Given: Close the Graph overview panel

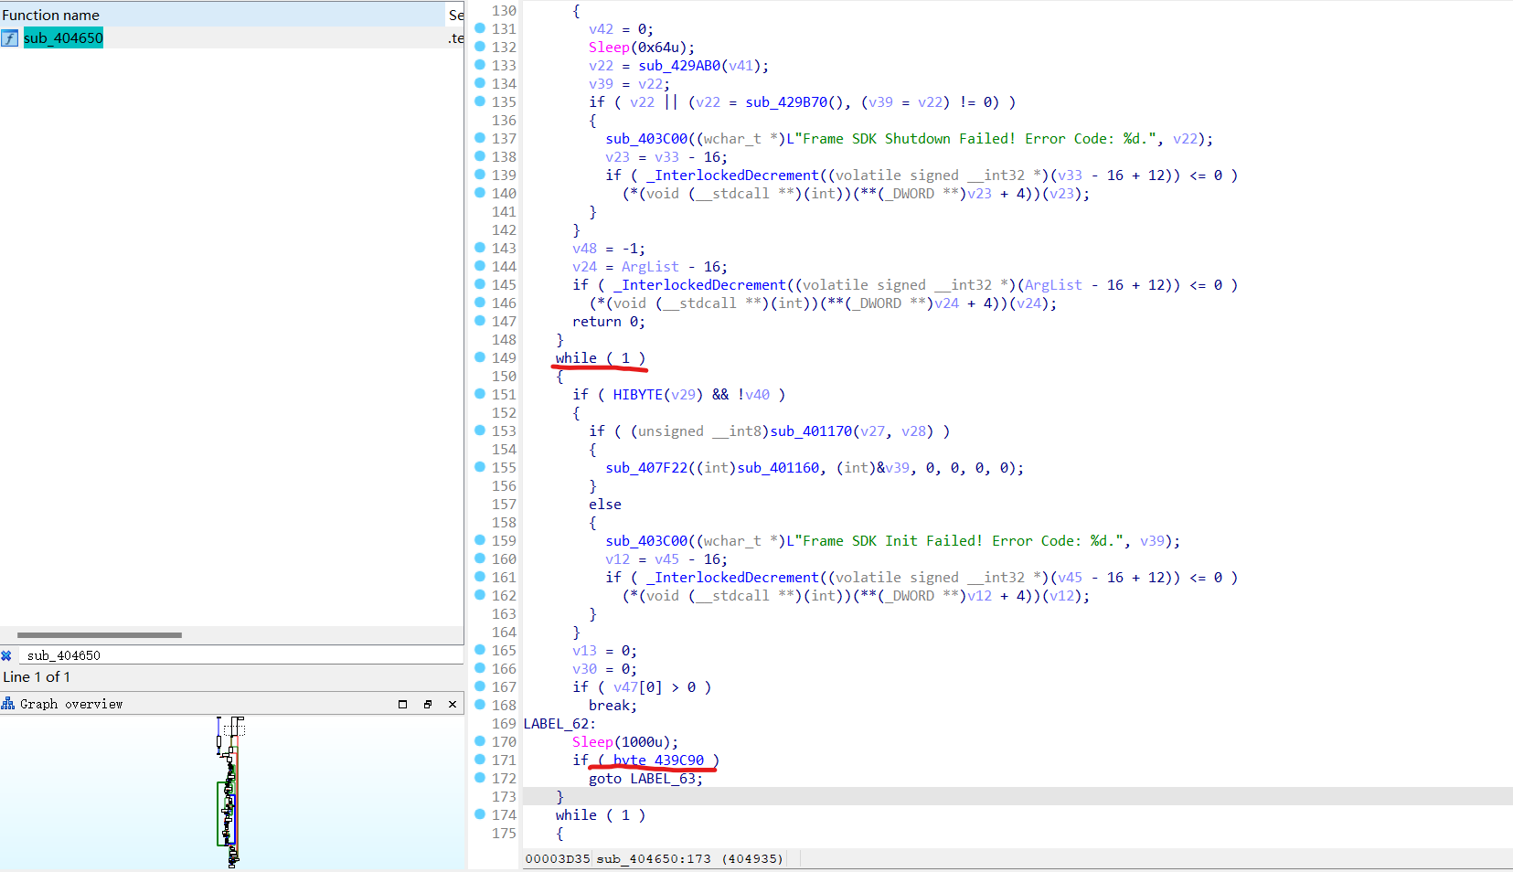Looking at the screenshot, I should click(x=452, y=704).
